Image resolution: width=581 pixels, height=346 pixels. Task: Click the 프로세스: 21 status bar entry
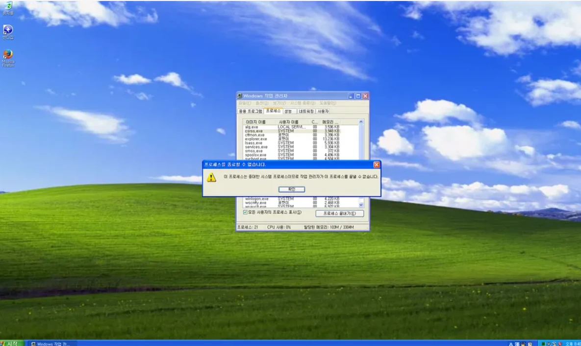click(x=248, y=228)
